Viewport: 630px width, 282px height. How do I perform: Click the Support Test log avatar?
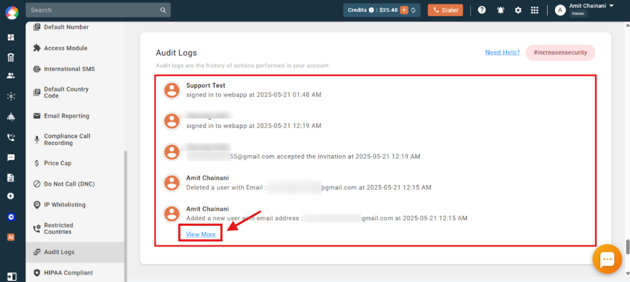point(172,90)
